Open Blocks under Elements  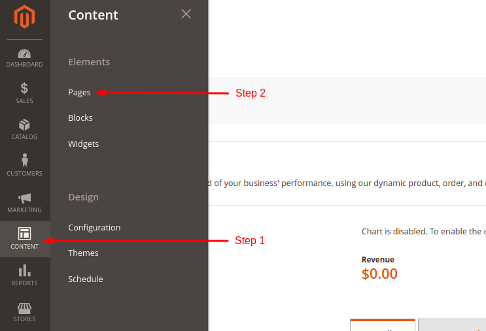click(80, 118)
